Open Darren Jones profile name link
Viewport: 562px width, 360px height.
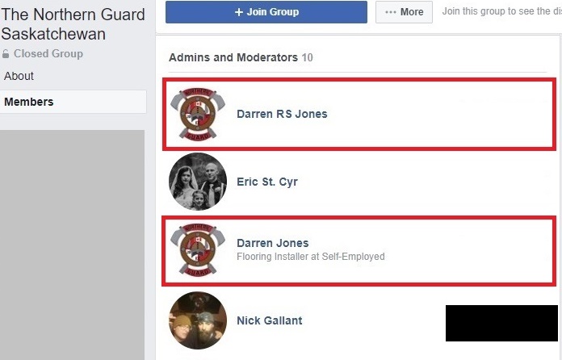tap(272, 243)
